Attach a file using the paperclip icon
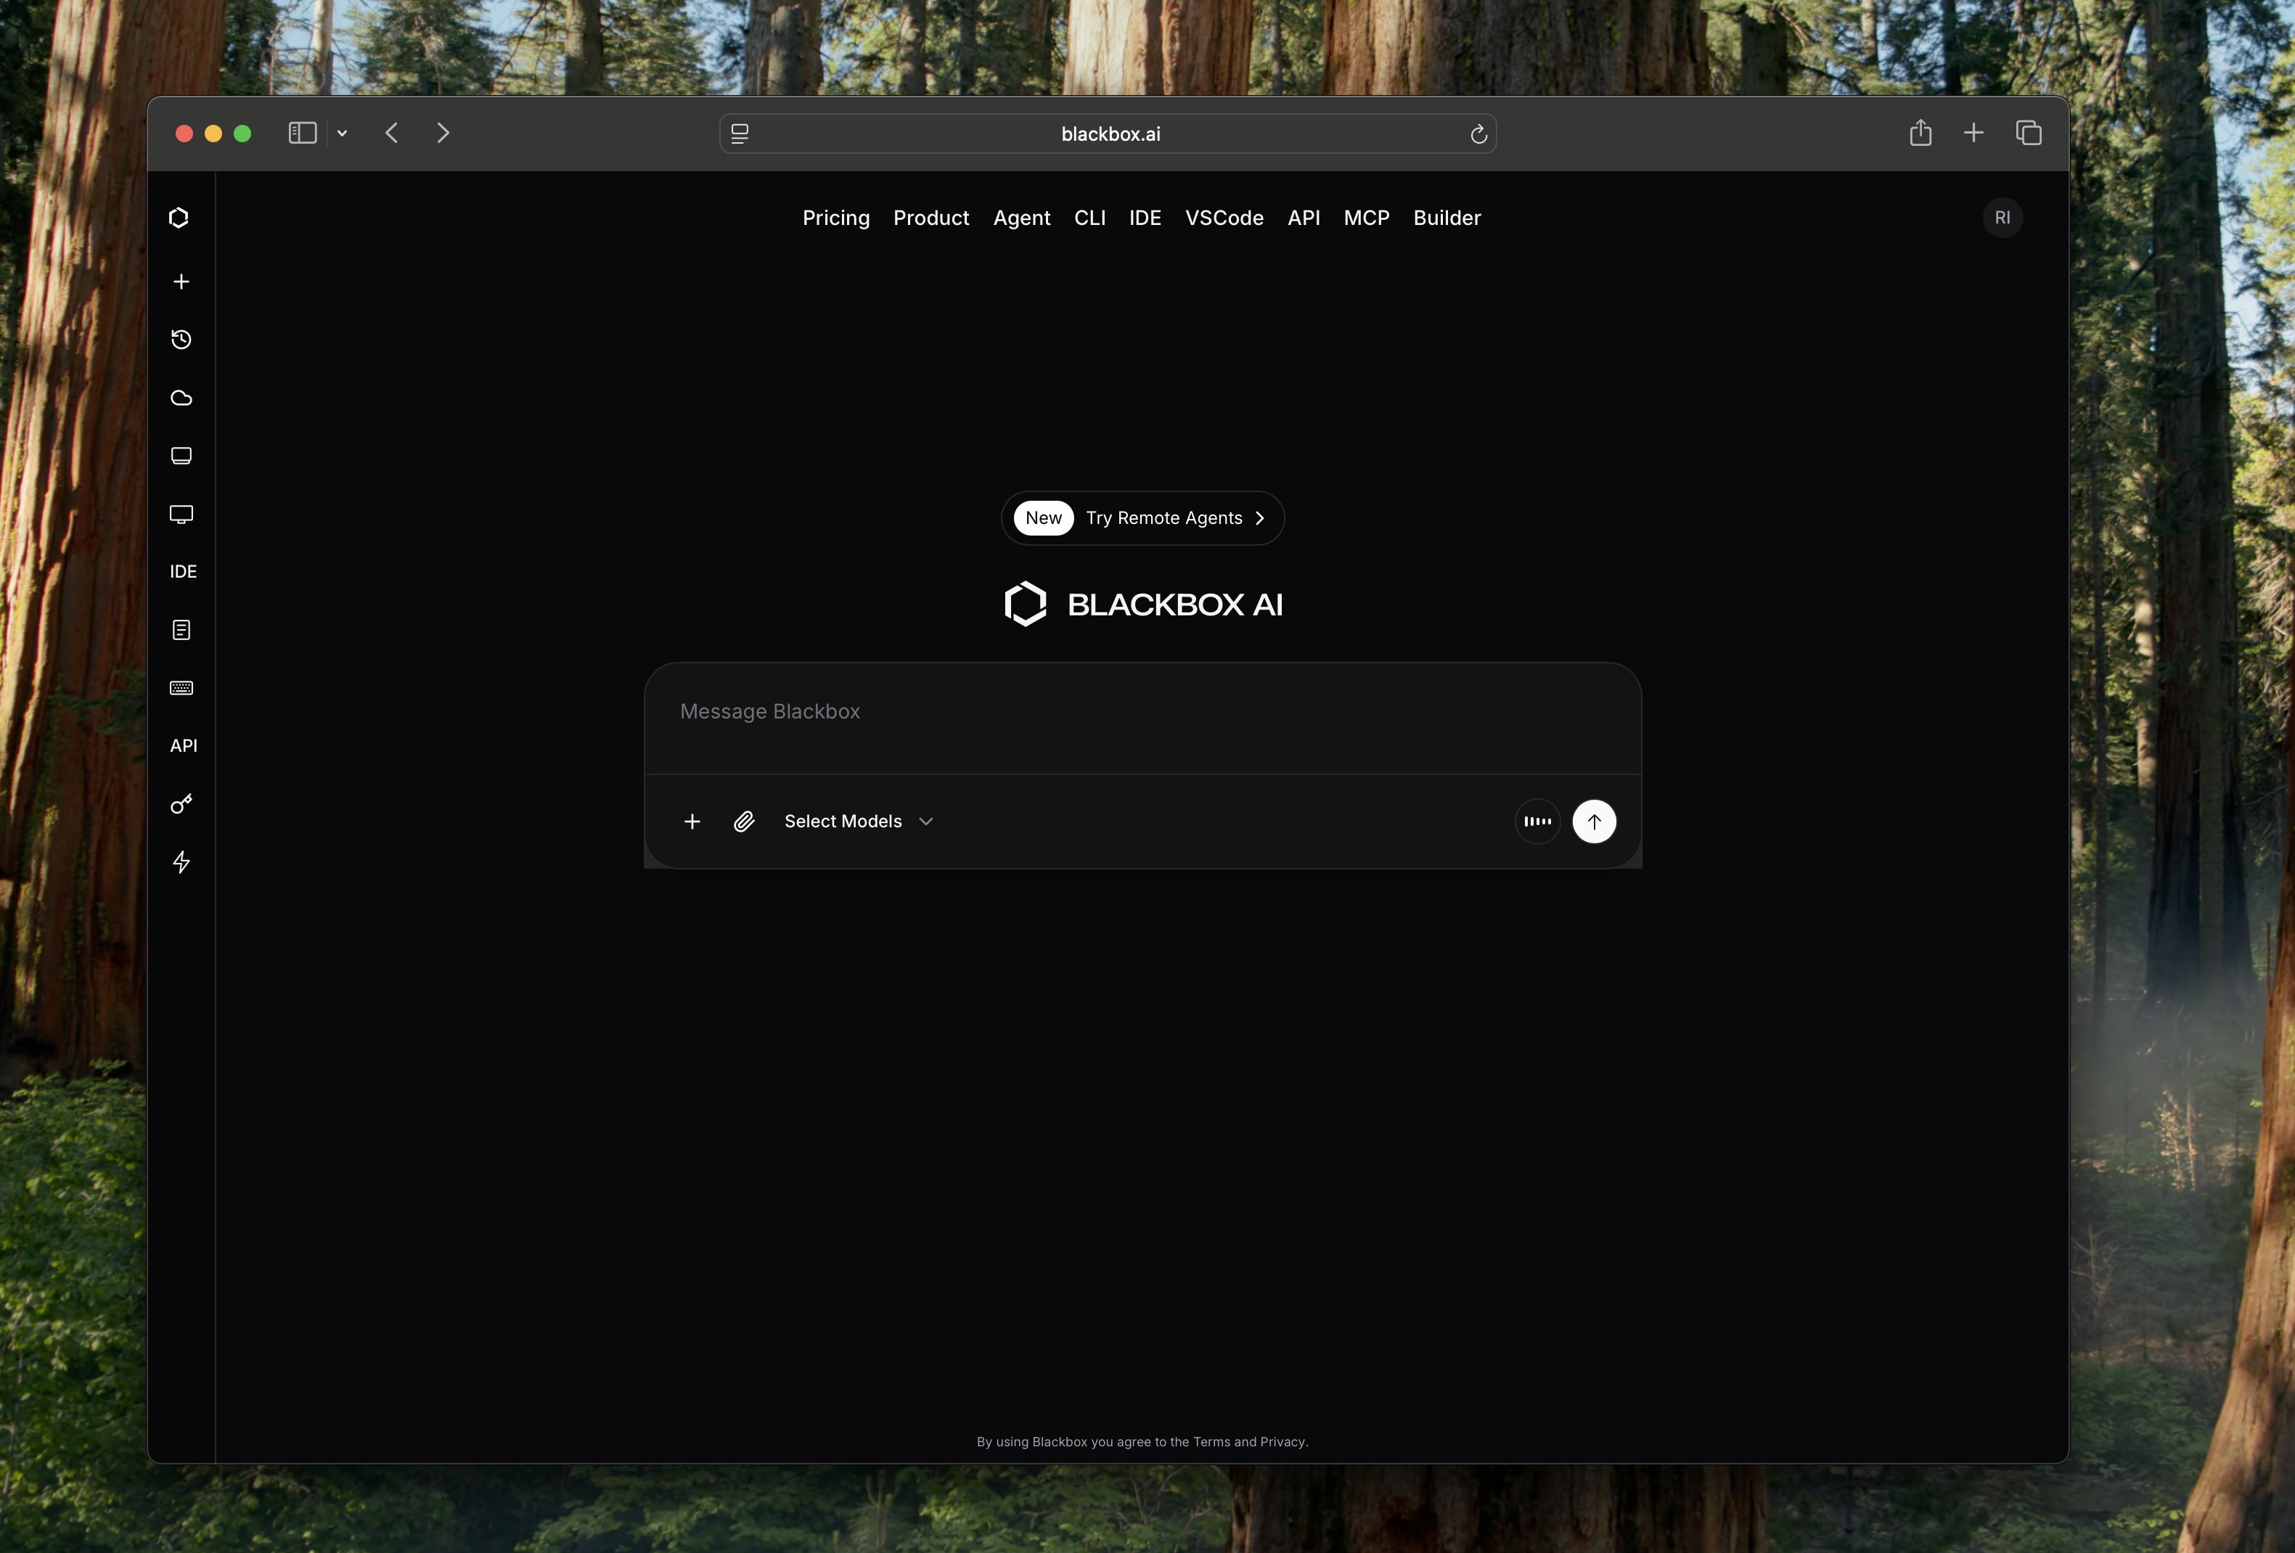The height and width of the screenshot is (1553, 2295). tap(744, 821)
